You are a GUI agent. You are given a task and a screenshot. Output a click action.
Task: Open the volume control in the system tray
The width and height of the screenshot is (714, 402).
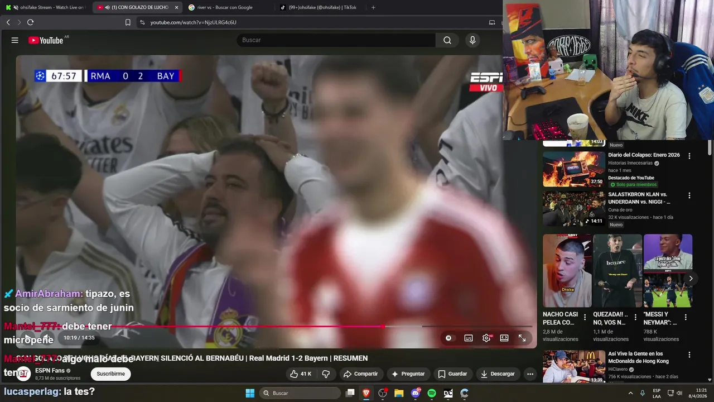click(679, 393)
